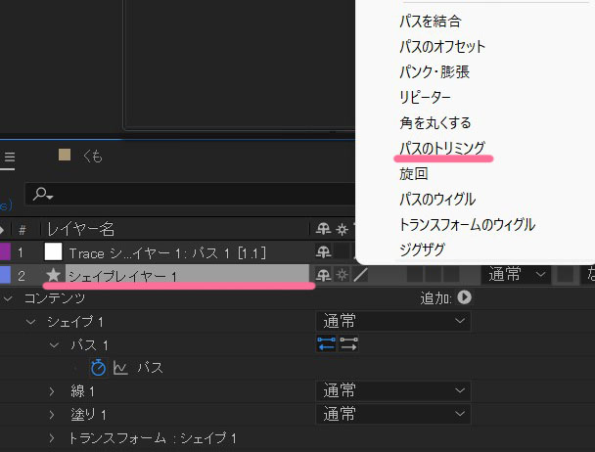The width and height of the screenshot is (595, 452).
Task: Select the コンテンツ label
Action: coord(55,298)
